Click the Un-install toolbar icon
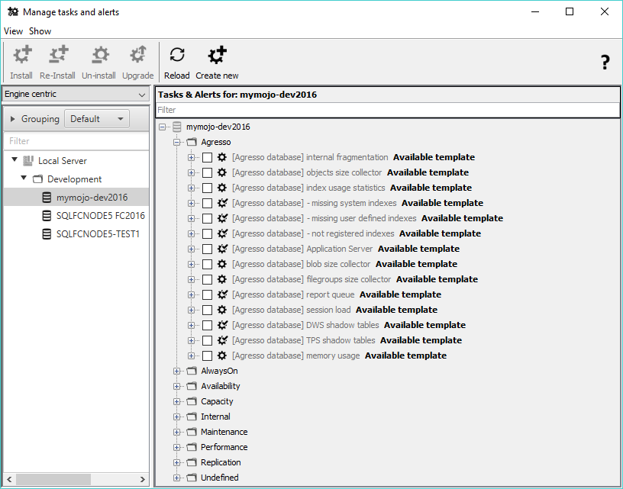This screenshot has width=623, height=489. coord(98,55)
